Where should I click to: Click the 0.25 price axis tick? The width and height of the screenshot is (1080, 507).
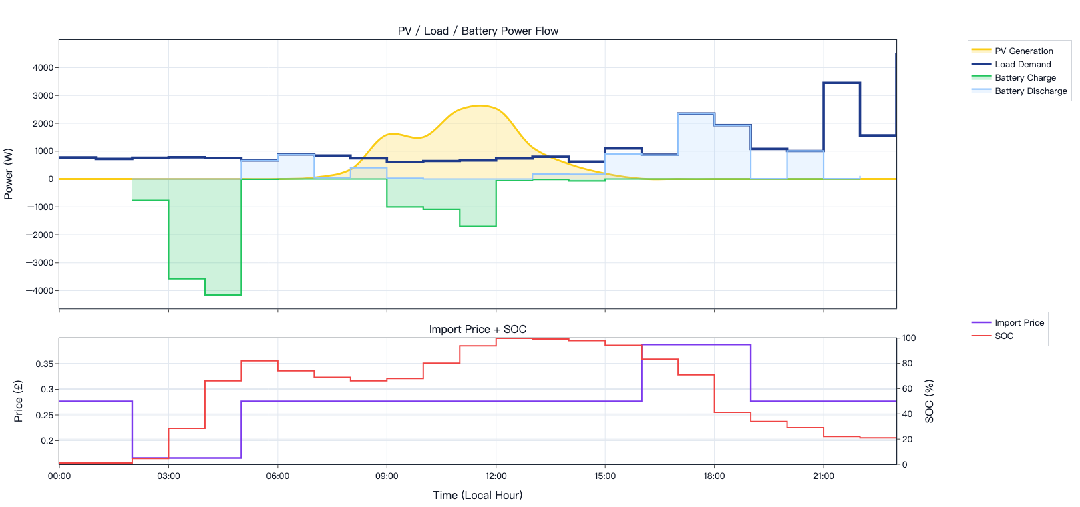coord(45,415)
